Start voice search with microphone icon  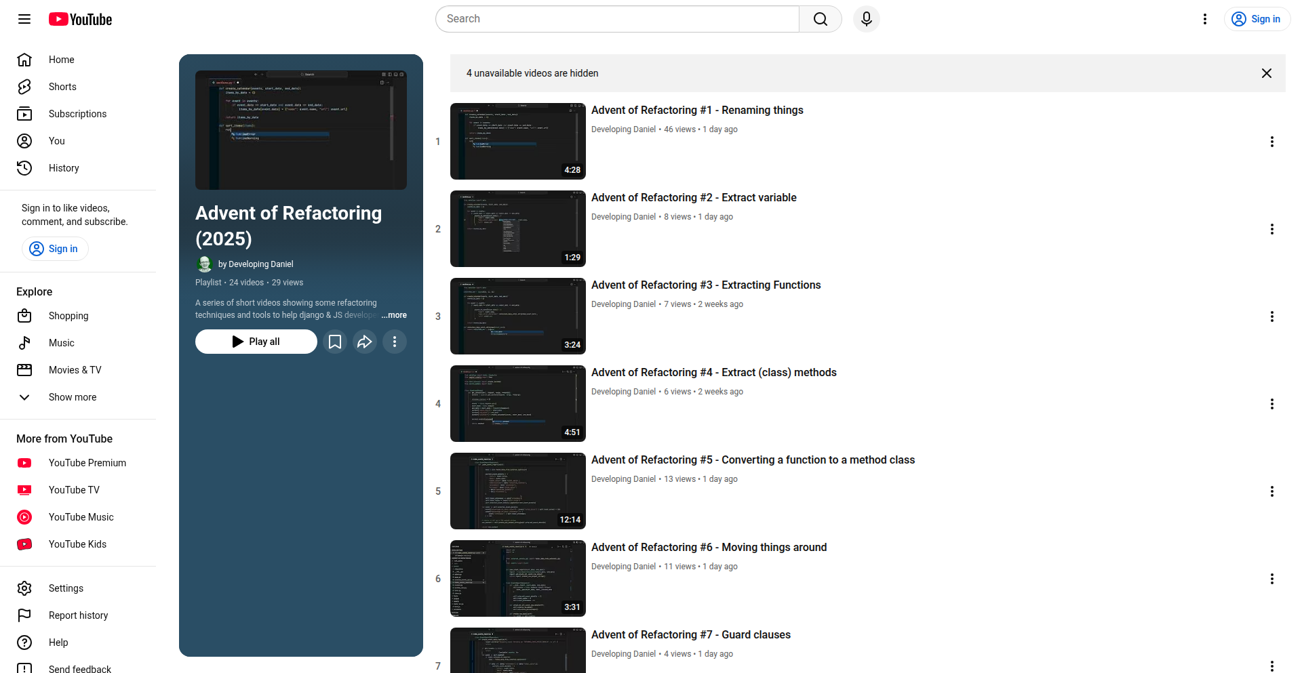tap(866, 19)
